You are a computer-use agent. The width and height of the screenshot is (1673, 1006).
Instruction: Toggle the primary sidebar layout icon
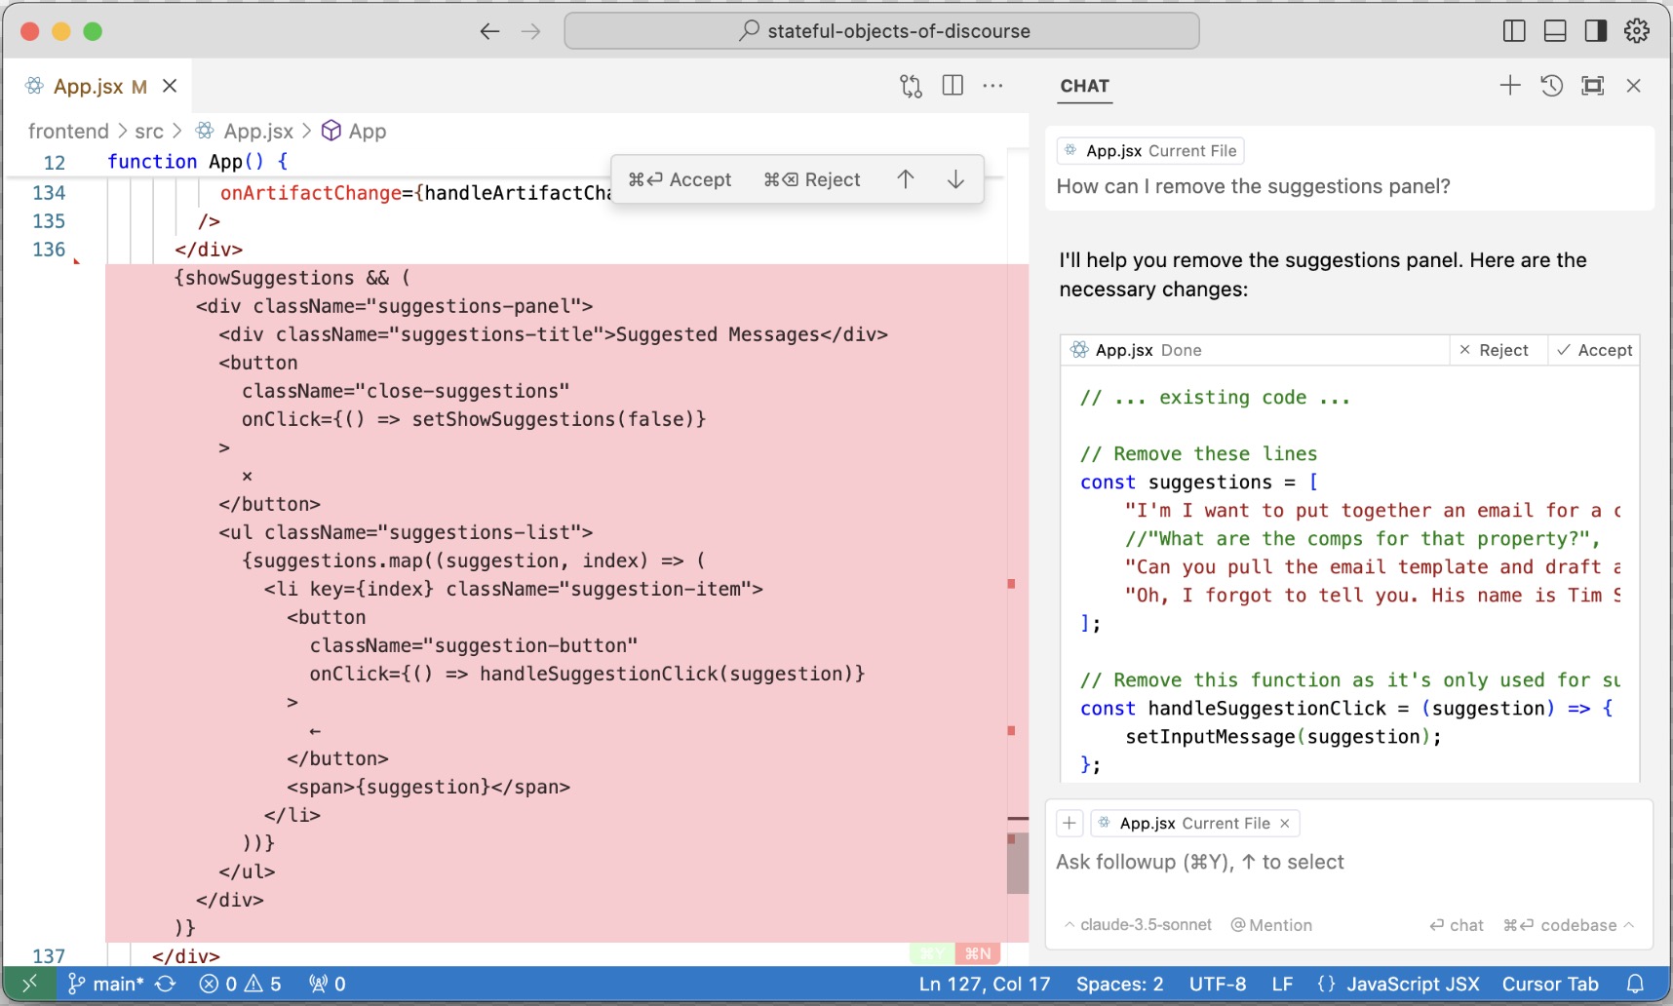coord(1513,30)
